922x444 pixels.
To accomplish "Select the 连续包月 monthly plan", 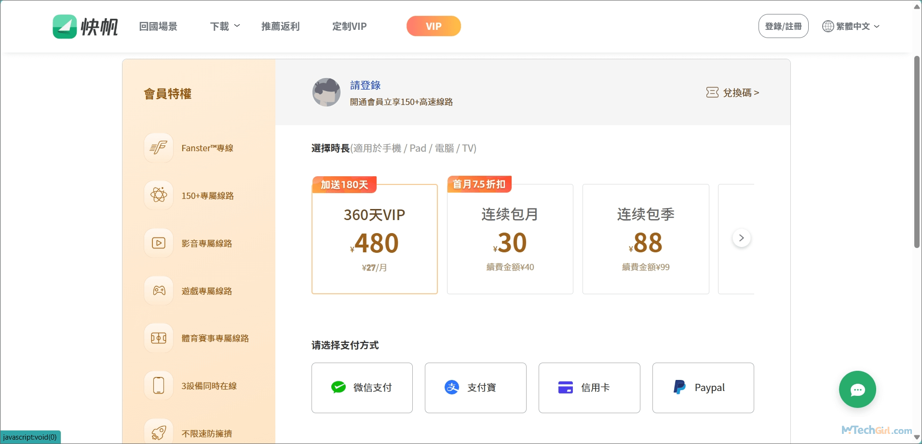I will click(510, 239).
